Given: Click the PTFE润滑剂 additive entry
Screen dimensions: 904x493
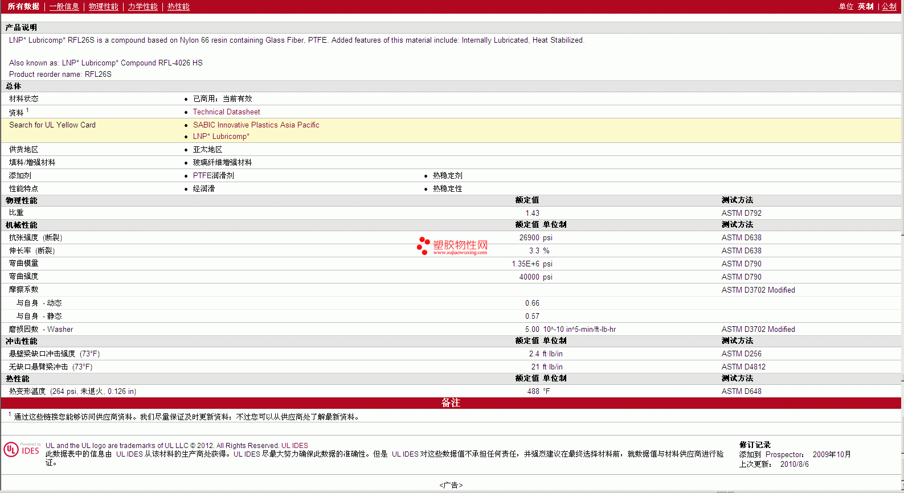Looking at the screenshot, I should [213, 176].
